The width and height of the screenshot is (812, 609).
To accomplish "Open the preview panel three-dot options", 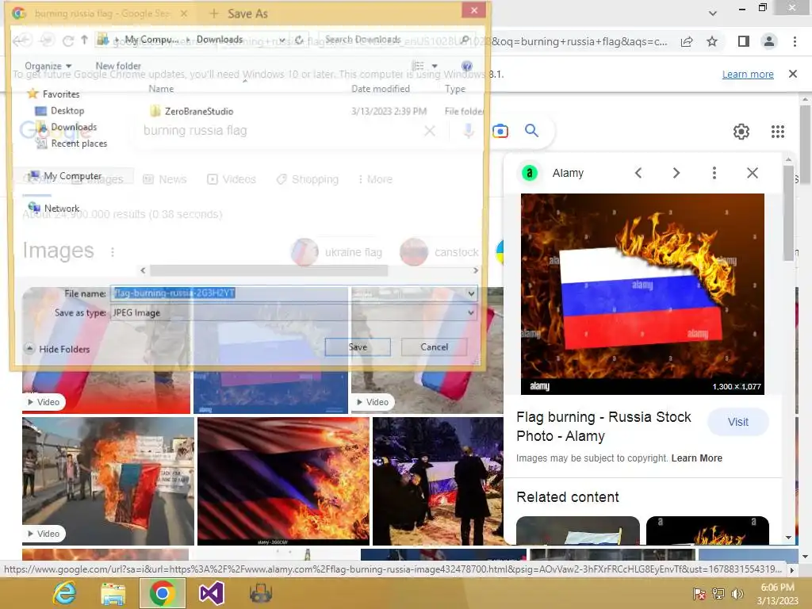I will pyautogui.click(x=714, y=173).
